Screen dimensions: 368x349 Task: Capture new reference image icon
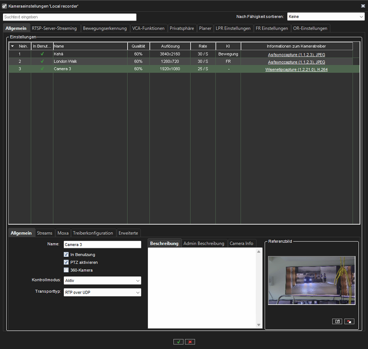point(337,321)
